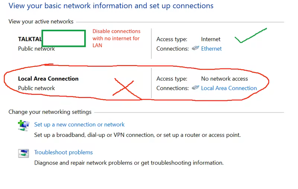
Task: Click the 'No network access' status text
Action: (224, 79)
